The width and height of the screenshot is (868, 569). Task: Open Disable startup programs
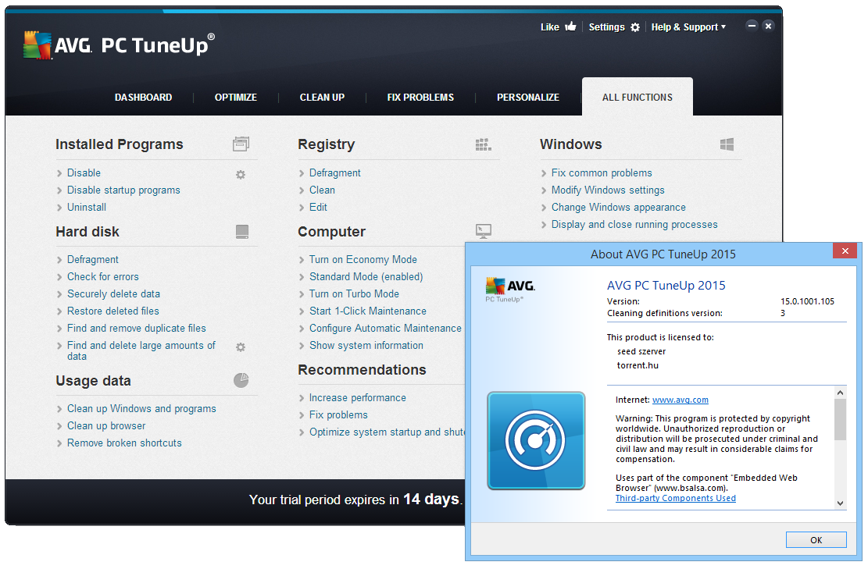click(123, 190)
